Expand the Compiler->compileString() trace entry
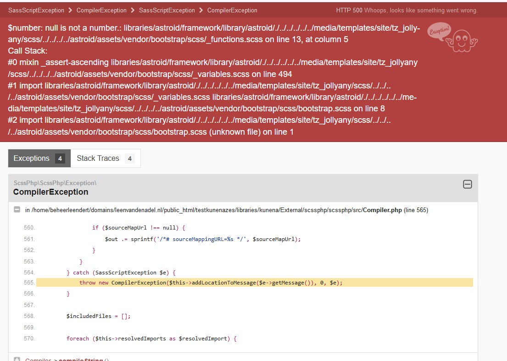The width and height of the screenshot is (507, 361). 17,360
